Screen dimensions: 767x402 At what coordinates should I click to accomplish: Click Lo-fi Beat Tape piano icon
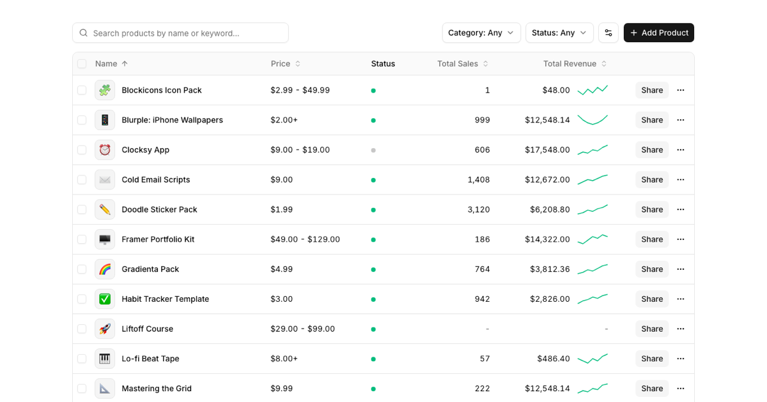point(105,359)
